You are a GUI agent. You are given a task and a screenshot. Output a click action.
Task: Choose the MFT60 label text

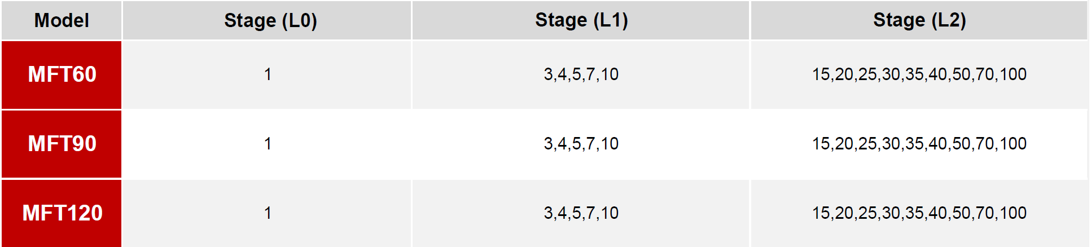[x=62, y=74]
